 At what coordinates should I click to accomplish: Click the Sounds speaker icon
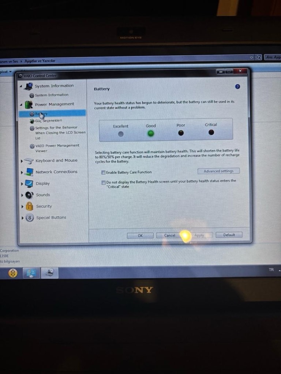[x=29, y=195]
